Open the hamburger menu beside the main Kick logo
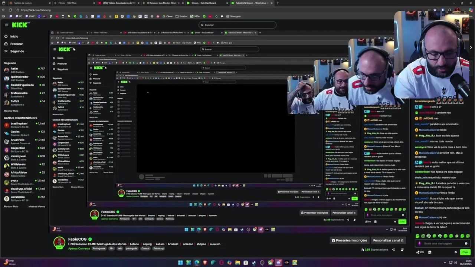The width and height of the screenshot is (475, 267). pos(6,25)
